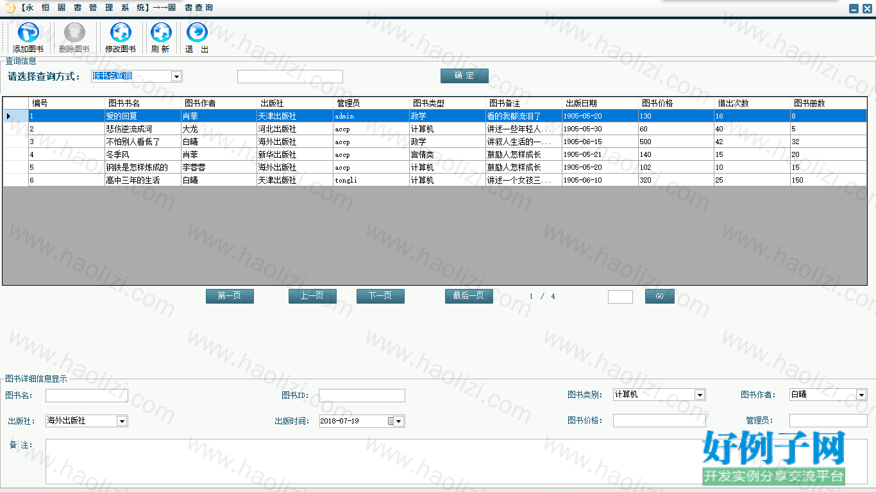
Task: Click remark cell 看的我都流泪了
Action: click(x=525, y=116)
